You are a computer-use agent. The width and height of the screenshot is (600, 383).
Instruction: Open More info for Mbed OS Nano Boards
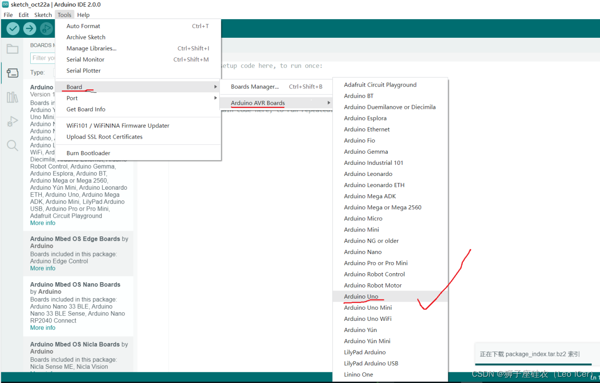pos(43,328)
